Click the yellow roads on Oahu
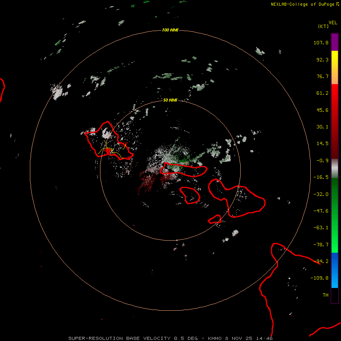 [x=111, y=150]
